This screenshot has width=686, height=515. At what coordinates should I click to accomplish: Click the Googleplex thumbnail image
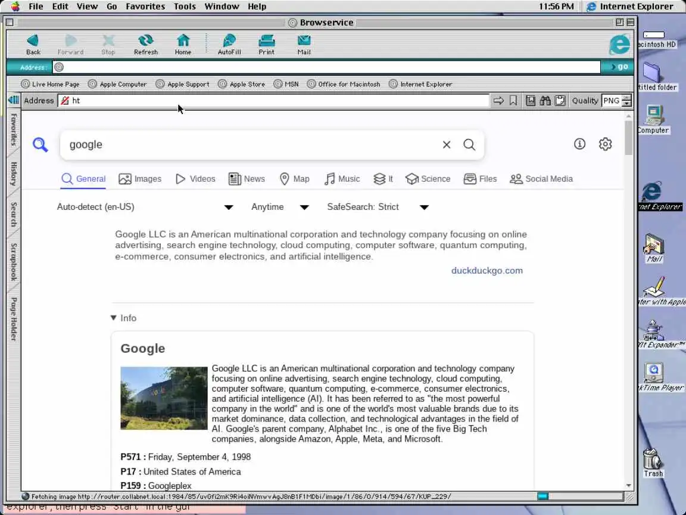tap(164, 398)
